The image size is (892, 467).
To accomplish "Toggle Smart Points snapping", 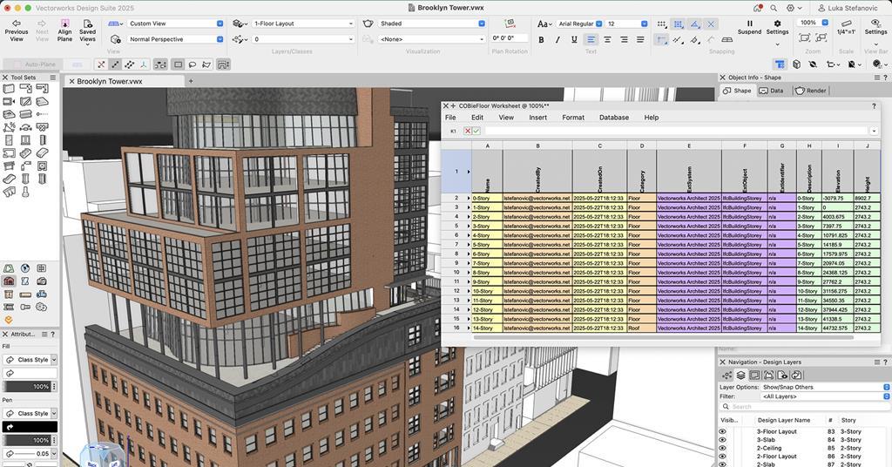I will coord(662,40).
